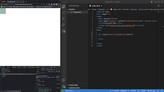This screenshot has height=92, width=164.
Task: Switch to DevTools Sources tab
Action: pyautogui.click(x=19, y=67)
